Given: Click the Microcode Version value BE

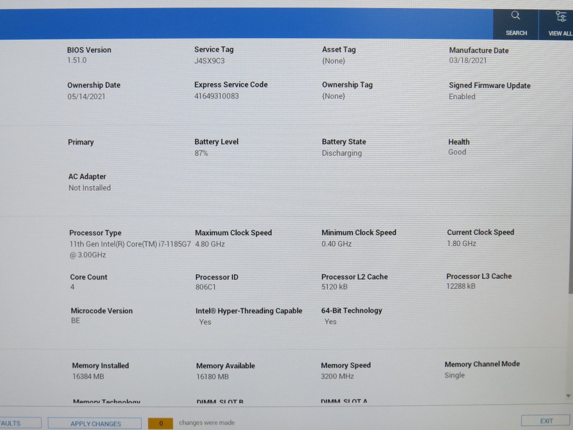Looking at the screenshot, I should click(x=76, y=321).
